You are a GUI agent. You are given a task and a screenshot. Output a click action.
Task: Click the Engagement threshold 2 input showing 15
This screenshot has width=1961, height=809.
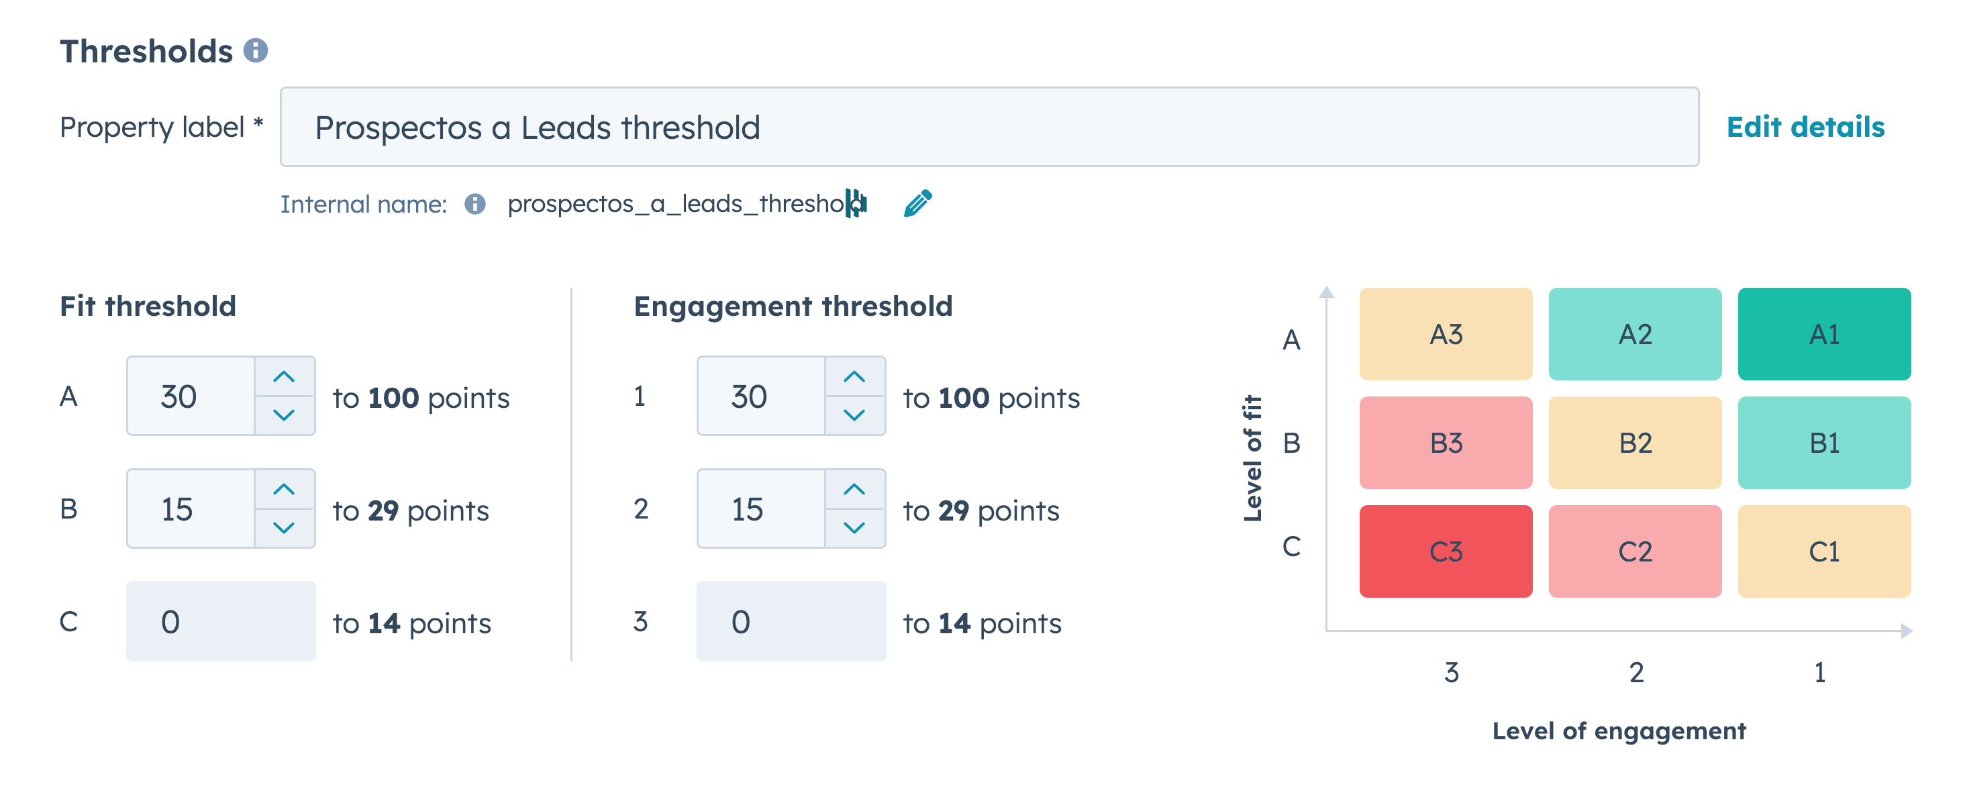(x=761, y=508)
